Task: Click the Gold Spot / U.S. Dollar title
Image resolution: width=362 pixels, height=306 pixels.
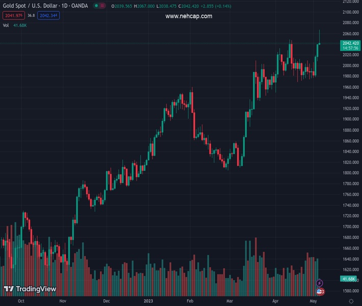Action: click(x=45, y=6)
